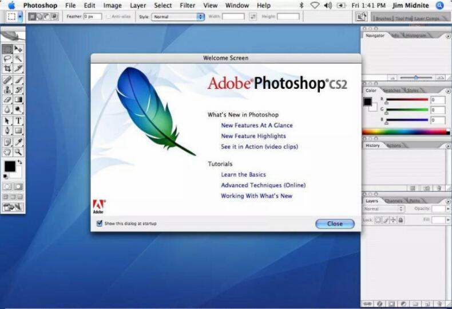Open the Style dropdown in options bar
The height and width of the screenshot is (309, 452).
click(178, 17)
